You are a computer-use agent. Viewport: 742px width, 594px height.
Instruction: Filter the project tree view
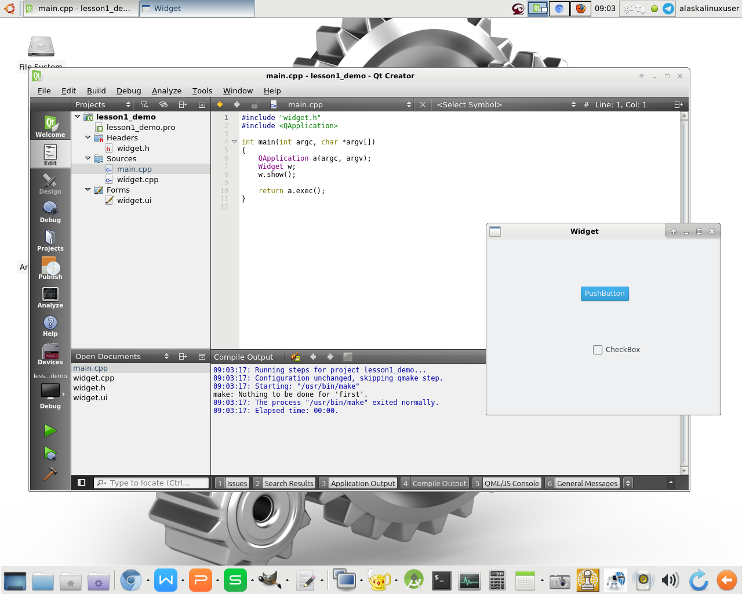click(x=144, y=105)
